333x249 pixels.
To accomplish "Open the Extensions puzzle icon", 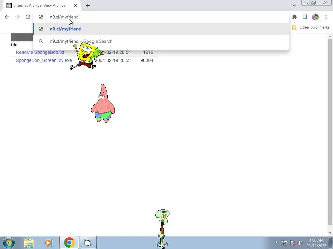I will pos(295,17).
